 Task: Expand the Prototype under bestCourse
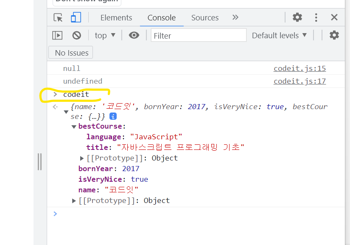82,158
